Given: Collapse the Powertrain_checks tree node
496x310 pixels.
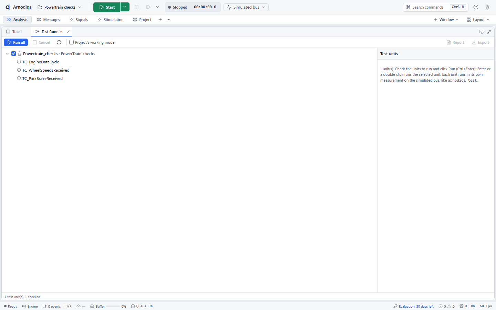Looking at the screenshot, I should (x=7, y=54).
